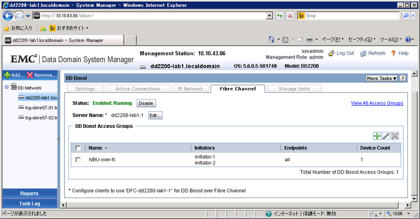
Task: Select trg-ddve57-01 system in tree
Action: click(x=38, y=108)
